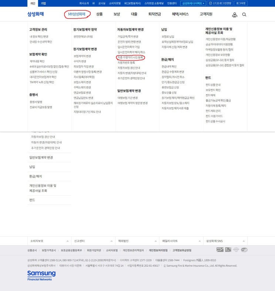Viewport: 275px width, 291px height.
Task: Expand the 패밀리사이트 footer dropdown
Action: (x=181, y=241)
